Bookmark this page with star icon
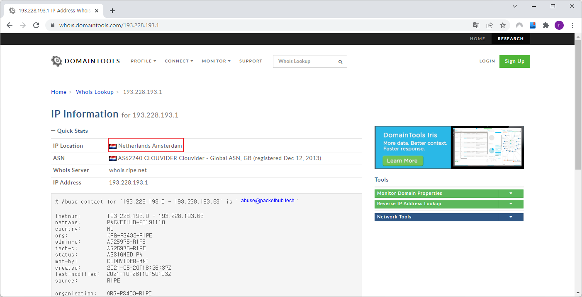This screenshot has width=582, height=297. pos(503,25)
